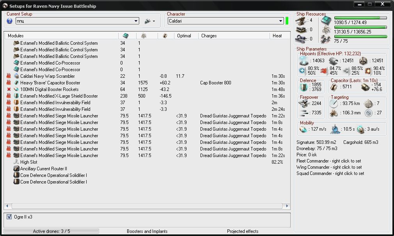The width and height of the screenshot is (394, 236).
Task: Click the Active drones 3 / 5 bar
Action: click(51, 231)
